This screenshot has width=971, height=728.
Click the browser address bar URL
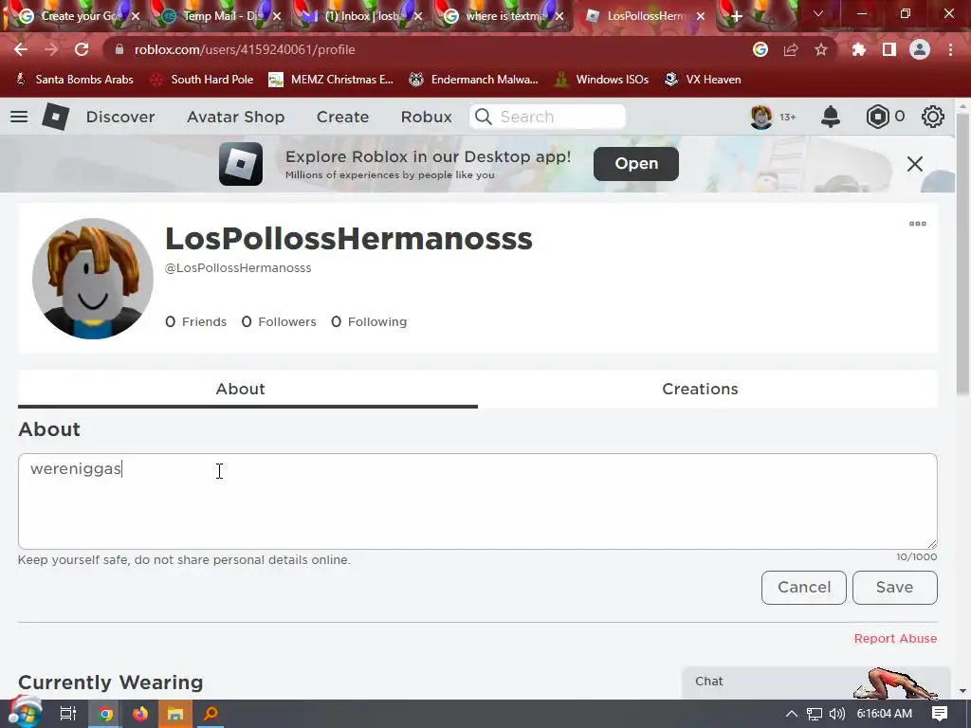pos(245,49)
